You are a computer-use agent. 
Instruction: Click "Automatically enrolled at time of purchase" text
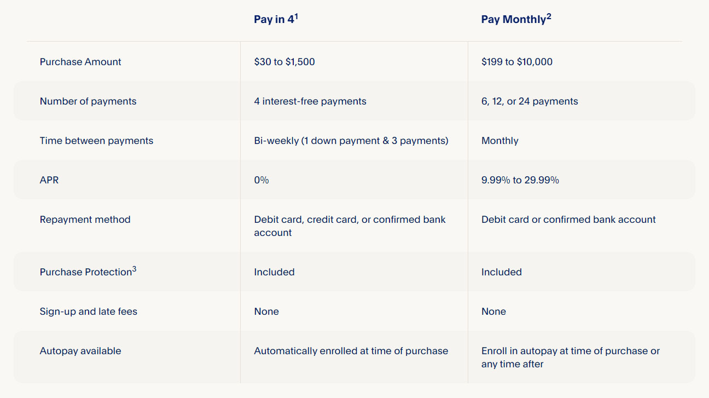[351, 351]
